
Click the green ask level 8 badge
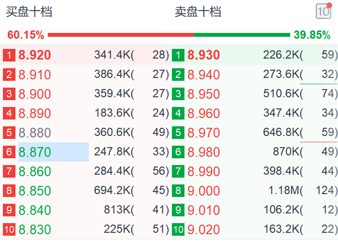(x=178, y=191)
